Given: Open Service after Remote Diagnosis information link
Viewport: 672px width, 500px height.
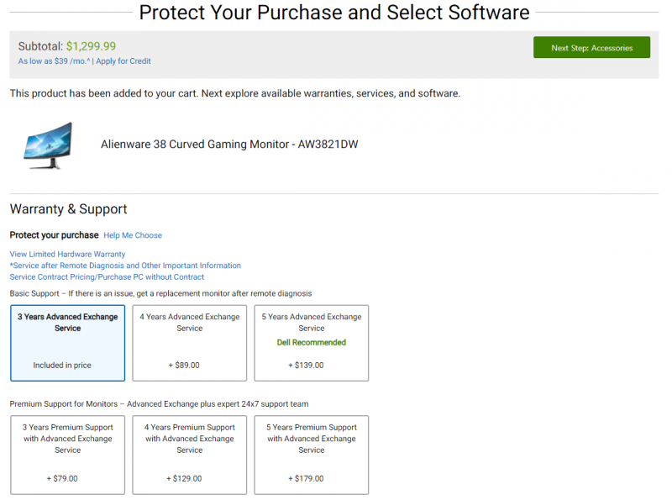Looking at the screenshot, I should pyautogui.click(x=125, y=266).
